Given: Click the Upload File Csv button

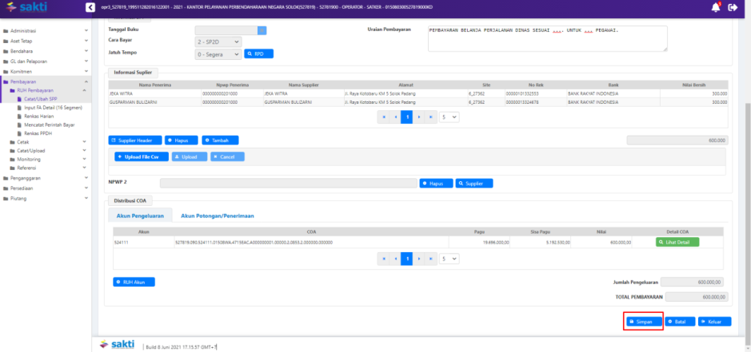Looking at the screenshot, I should [x=141, y=156].
